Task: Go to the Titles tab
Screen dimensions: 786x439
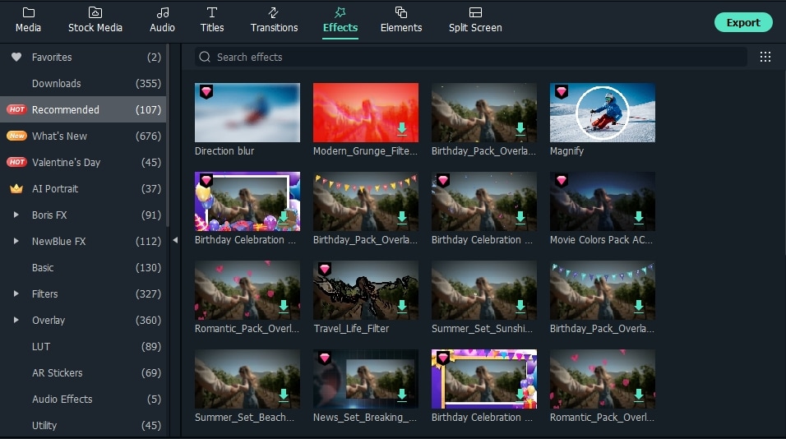Action: 212,20
